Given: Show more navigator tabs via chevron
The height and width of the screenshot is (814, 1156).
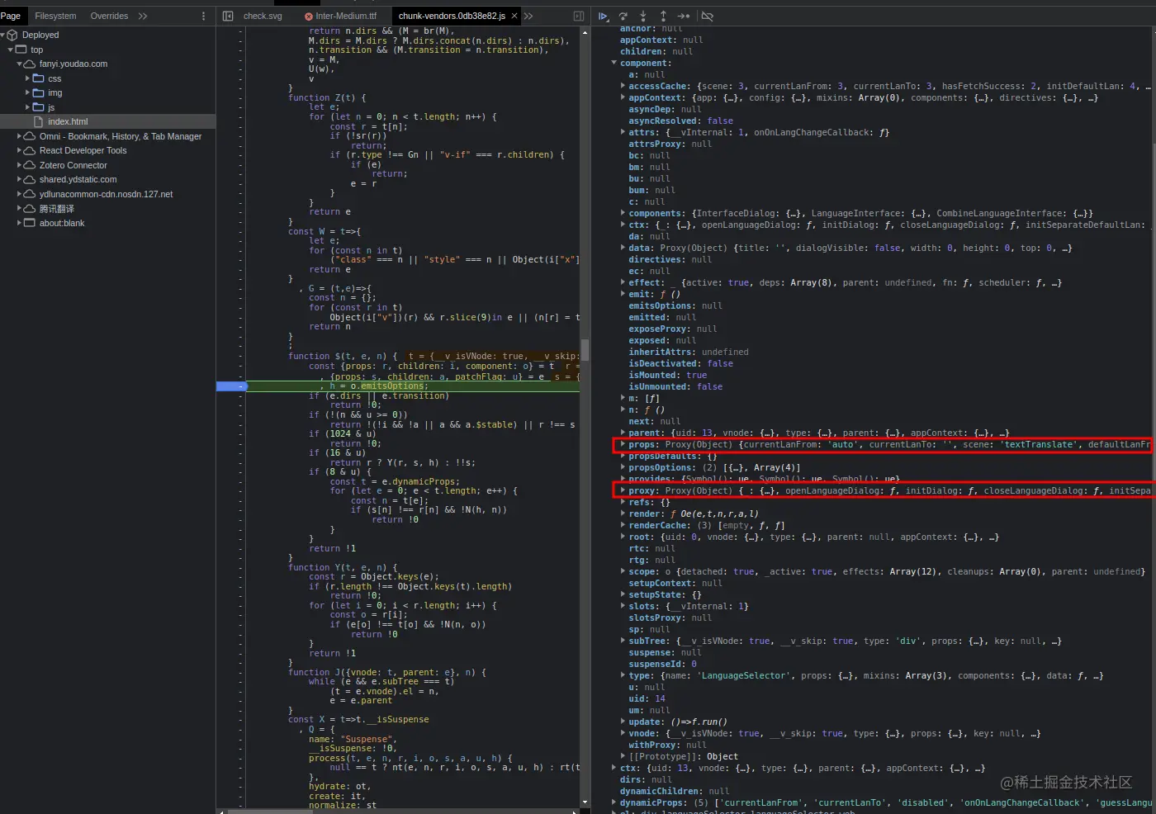Looking at the screenshot, I should [x=143, y=16].
